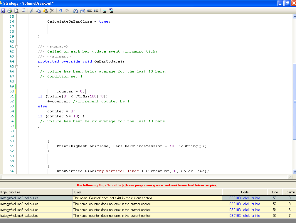Click the Save icon in toolbar
The image size is (296, 223).
pyautogui.click(x=3, y=11)
